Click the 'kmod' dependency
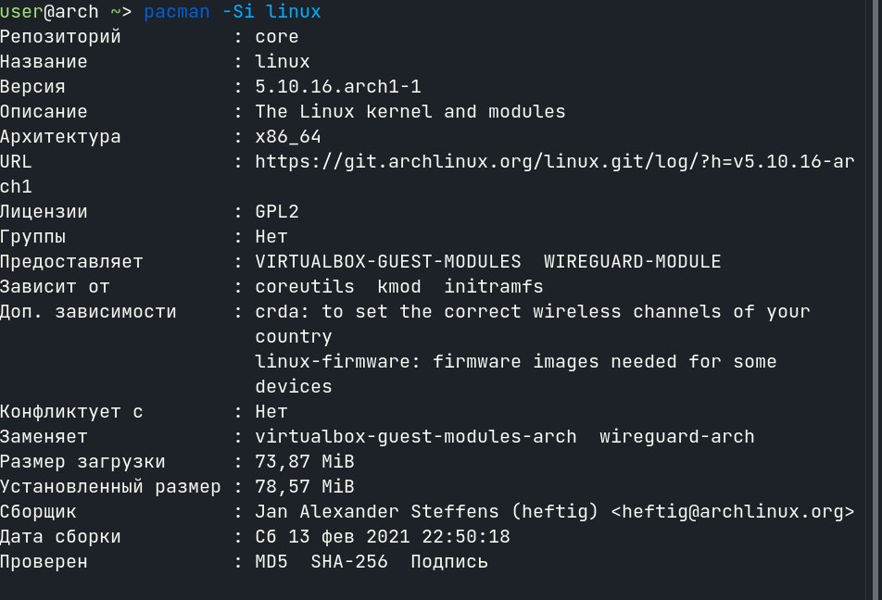Screen dimensions: 882x600 pos(398,287)
